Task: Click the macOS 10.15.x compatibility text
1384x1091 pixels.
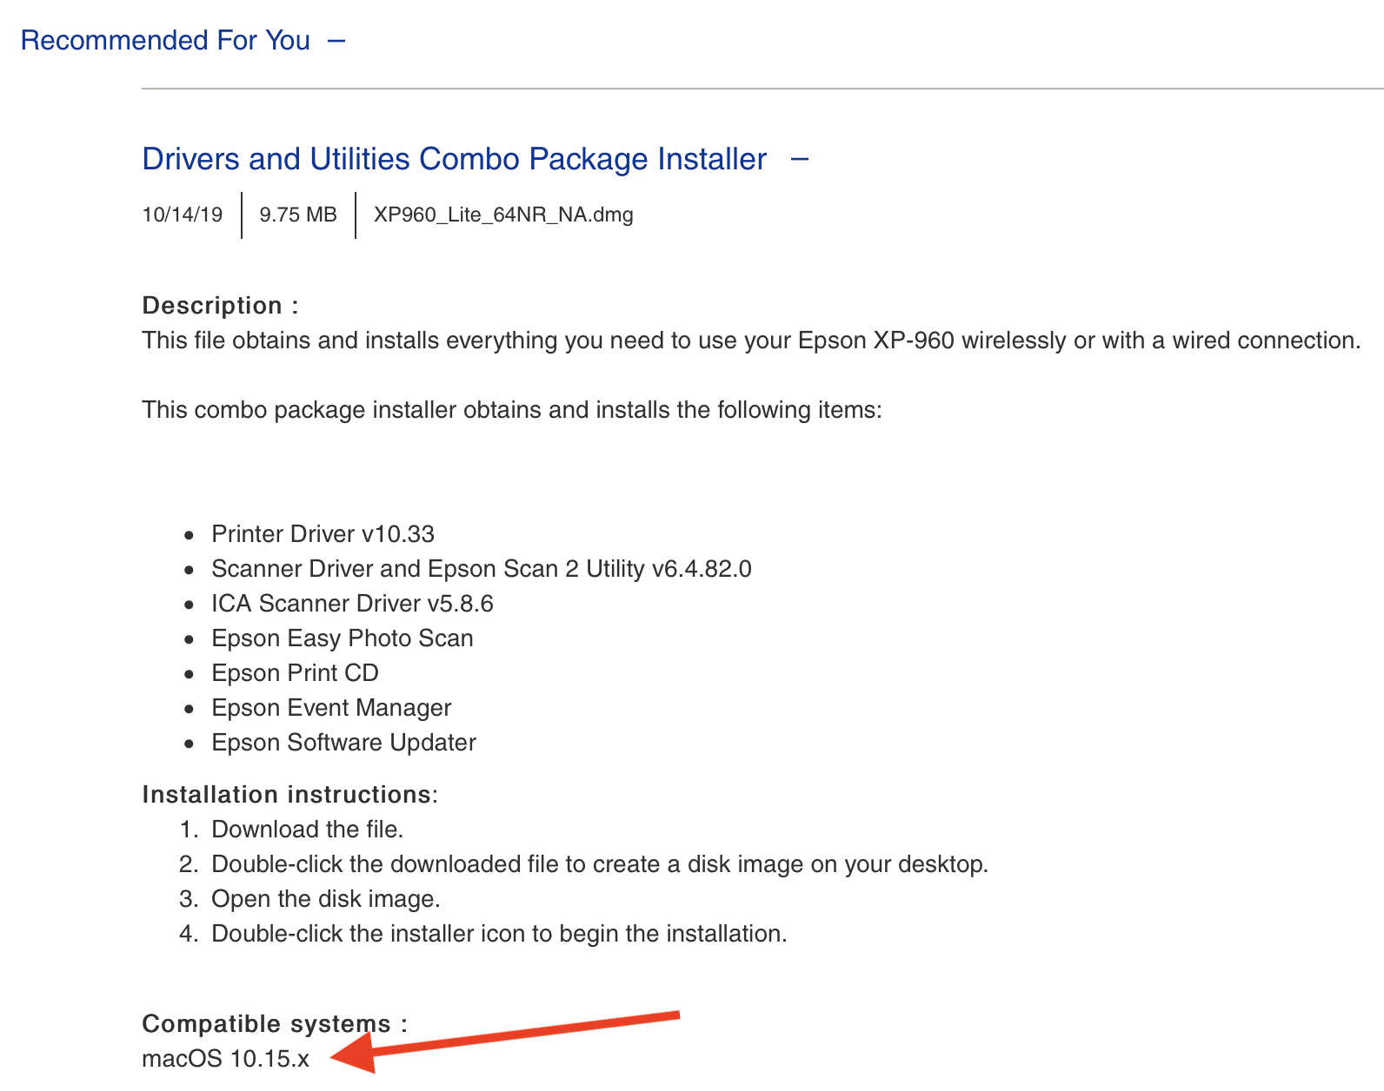Action: 225,1059
